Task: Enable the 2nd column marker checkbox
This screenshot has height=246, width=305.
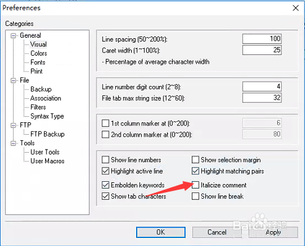Action: [x=105, y=135]
